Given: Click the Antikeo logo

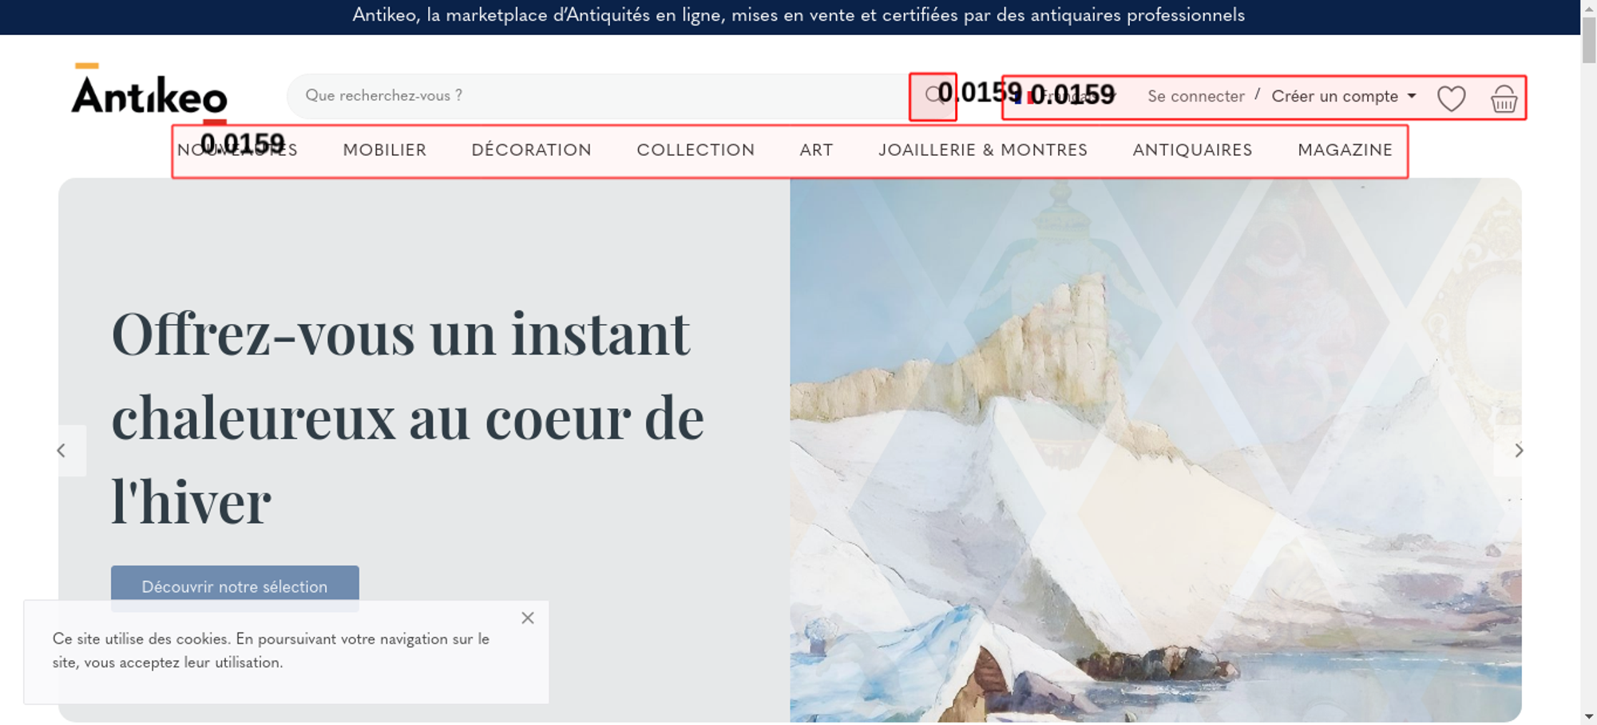Looking at the screenshot, I should coord(149,92).
